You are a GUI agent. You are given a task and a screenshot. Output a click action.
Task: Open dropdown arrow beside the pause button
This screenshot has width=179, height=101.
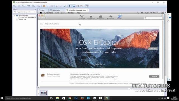pyautogui.click(x=47, y=6)
